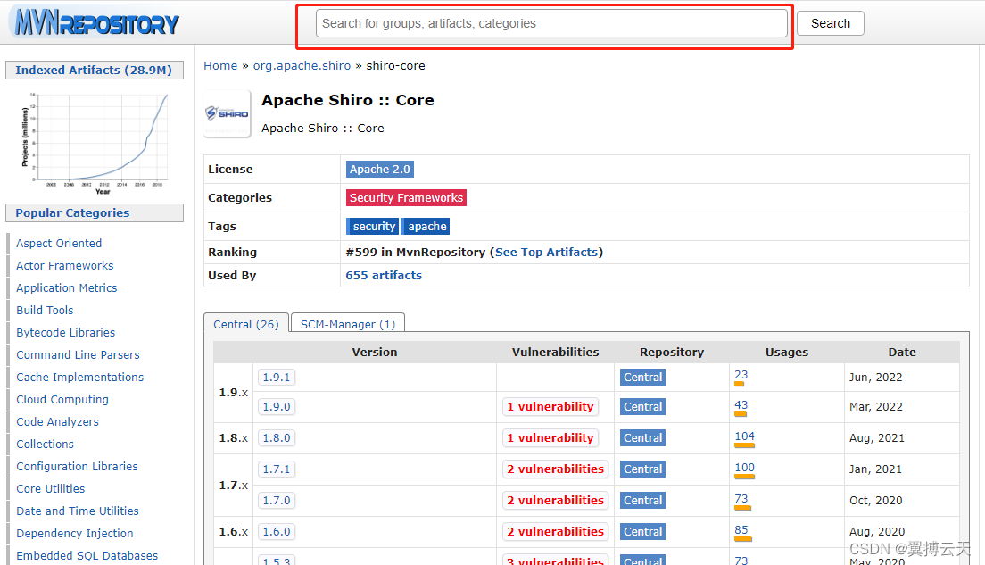Open See Top Artifacts link
The width and height of the screenshot is (985, 565).
tap(547, 252)
